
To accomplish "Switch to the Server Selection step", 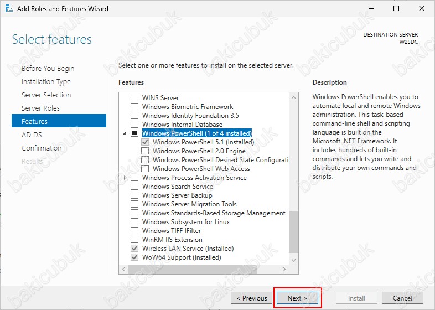I will (46, 95).
